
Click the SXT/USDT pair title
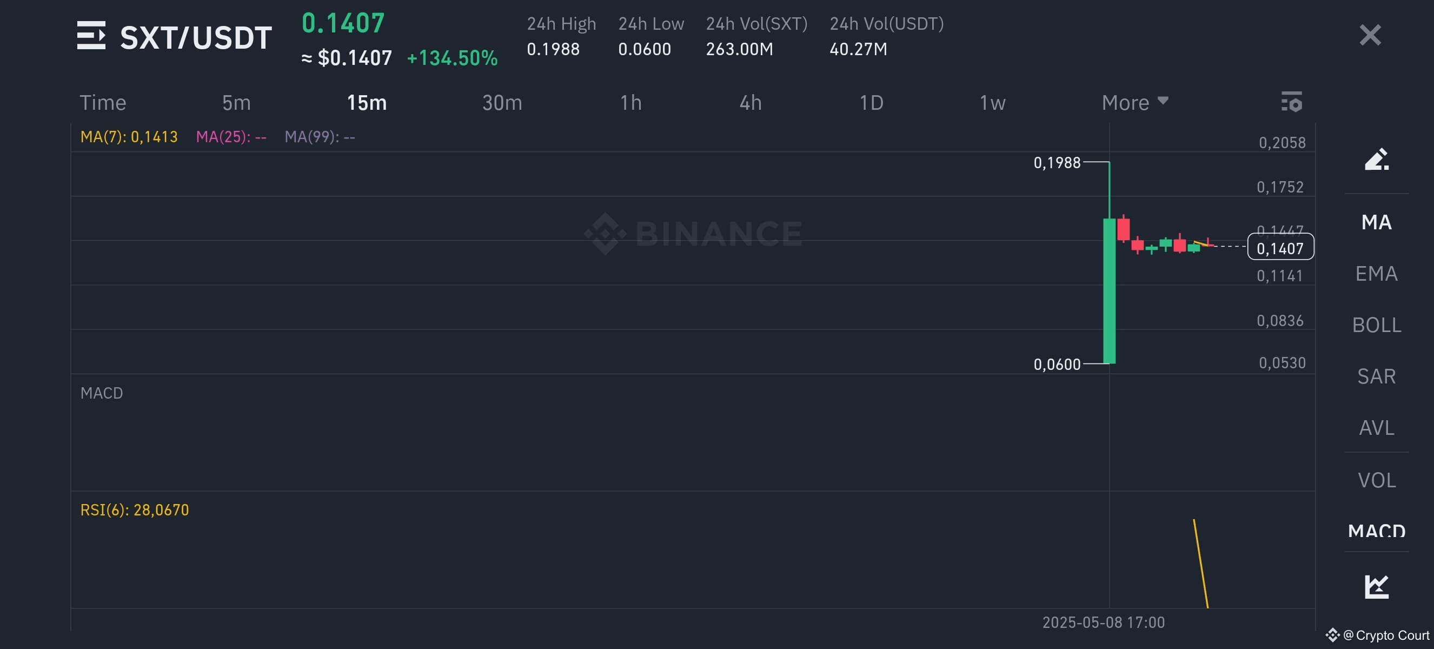196,37
